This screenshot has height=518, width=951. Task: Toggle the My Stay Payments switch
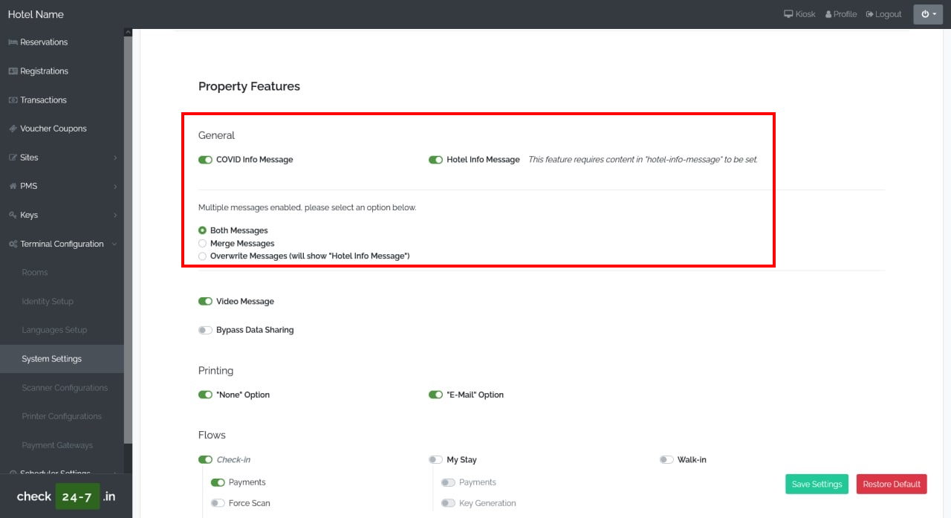(448, 482)
